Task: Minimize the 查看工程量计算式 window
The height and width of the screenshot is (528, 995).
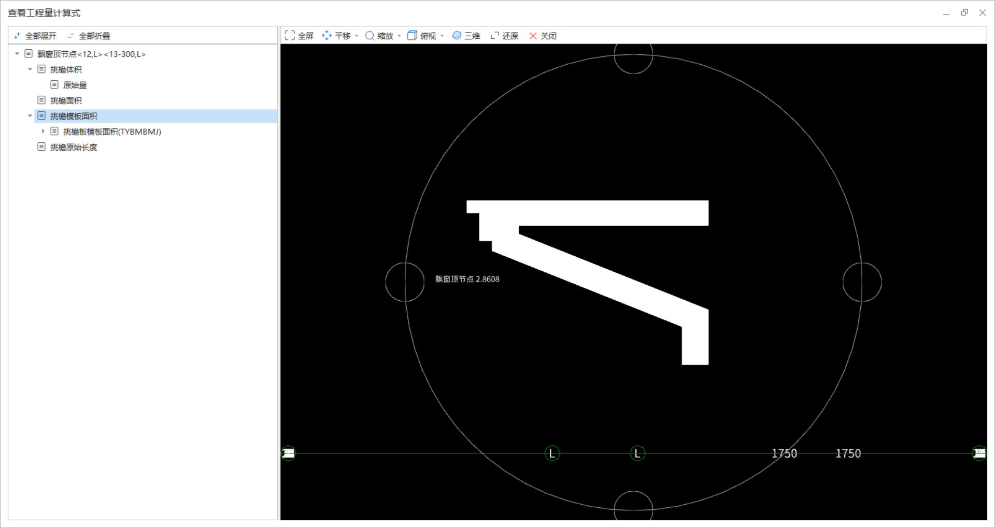Action: click(x=946, y=13)
